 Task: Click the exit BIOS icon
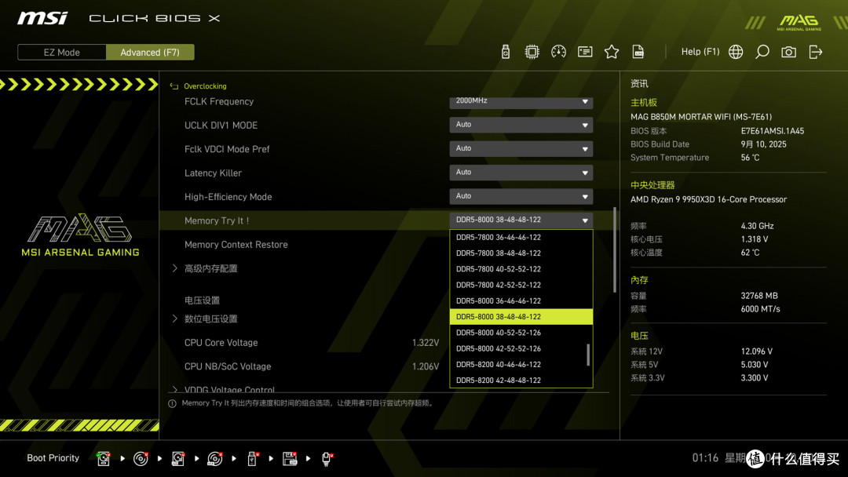(816, 52)
